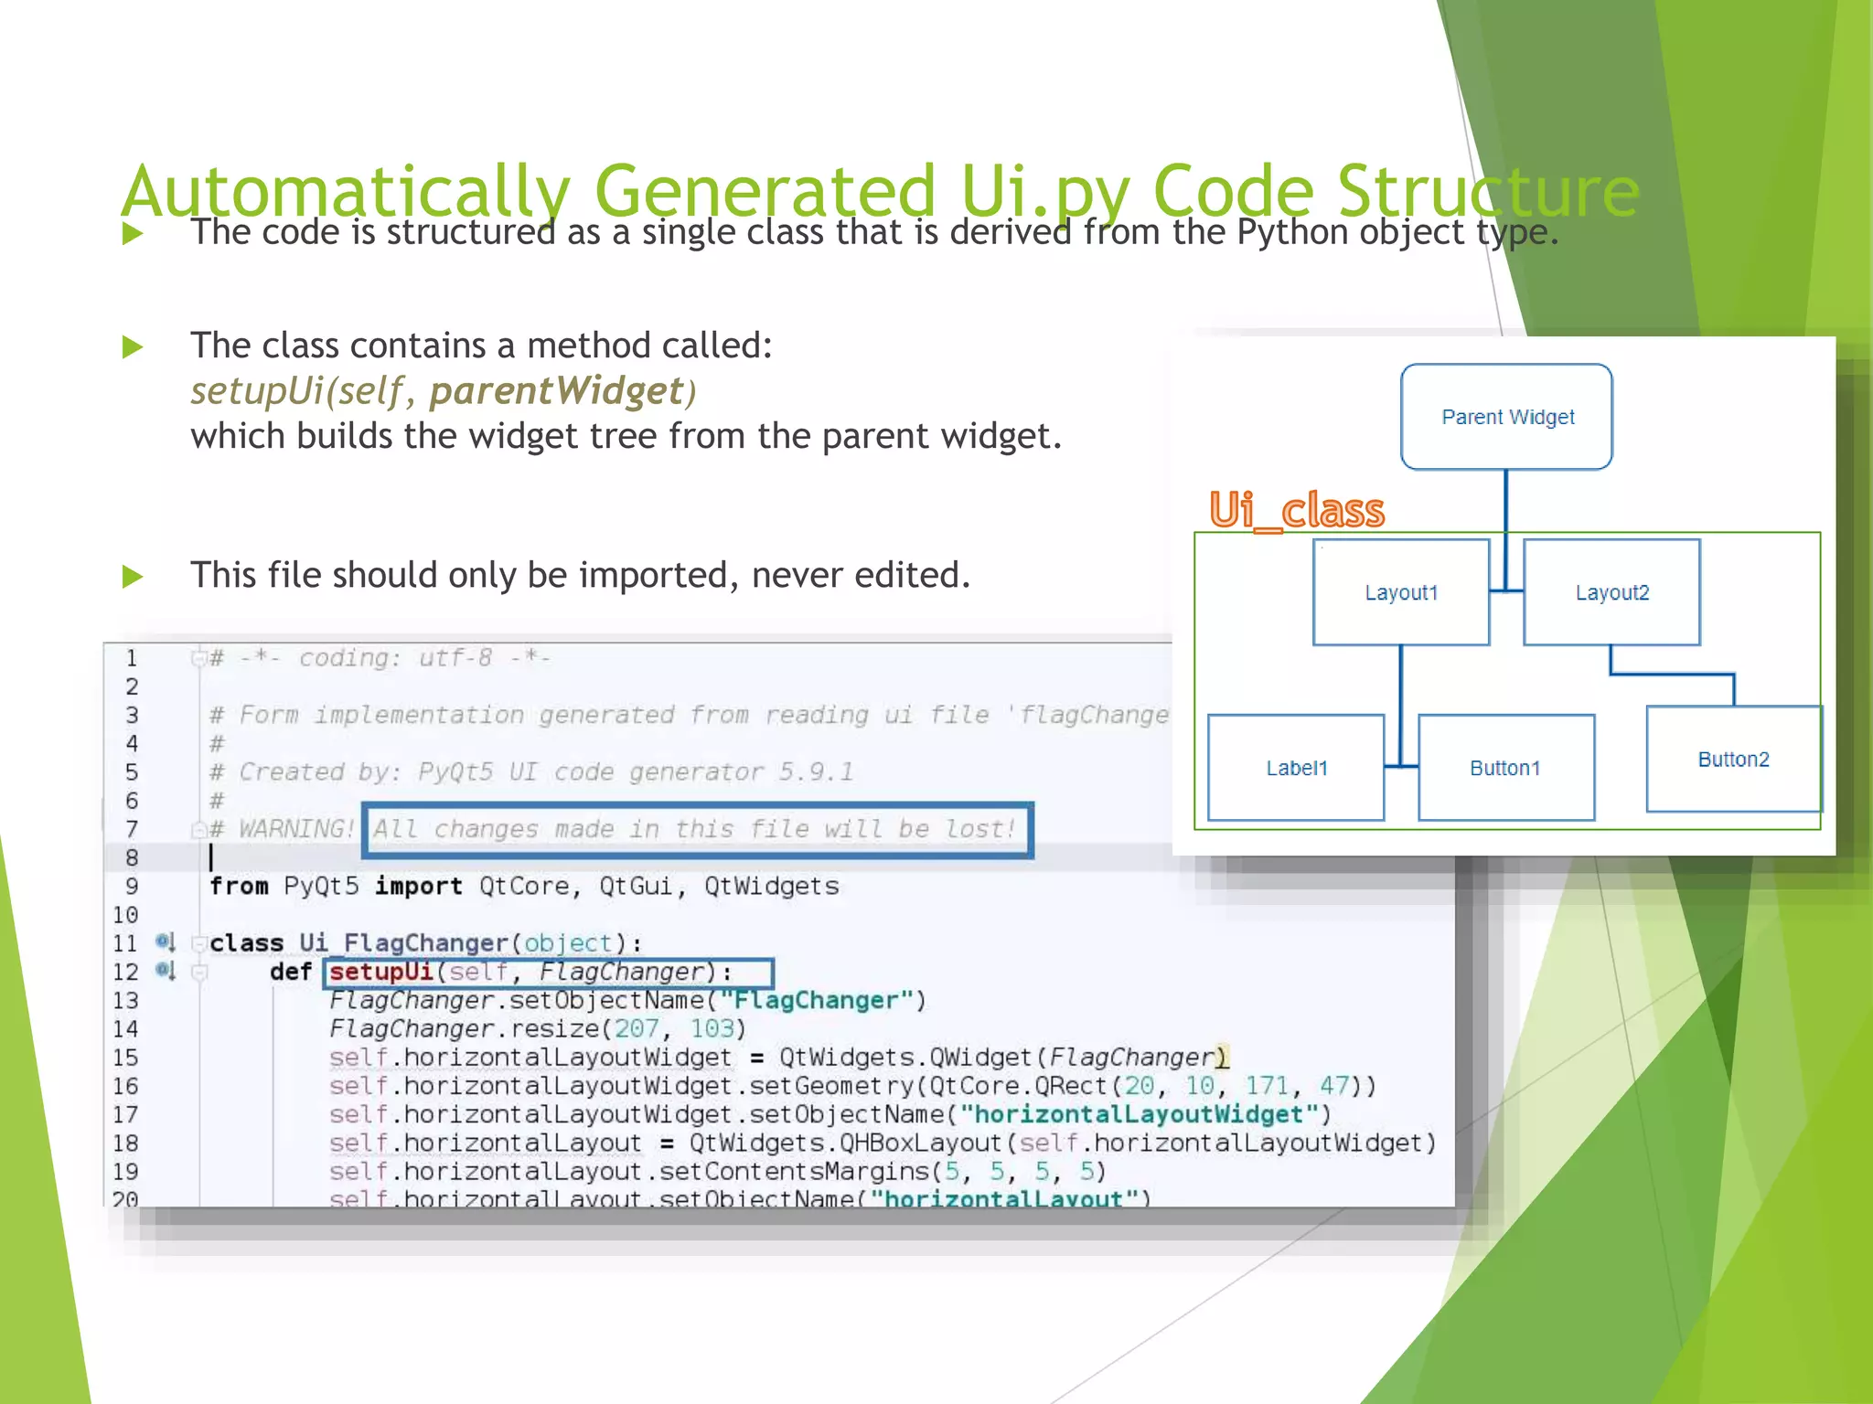Click the Label1 box in widget tree
The width and height of the screenshot is (1873, 1404).
click(1296, 768)
